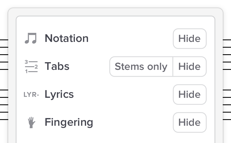The width and height of the screenshot is (231, 143).
Task: Click the gray outer border above Notation
Action: pos(116,12)
